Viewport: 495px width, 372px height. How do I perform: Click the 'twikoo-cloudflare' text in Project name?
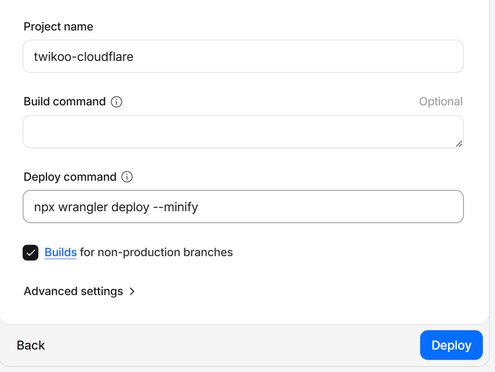pos(83,56)
